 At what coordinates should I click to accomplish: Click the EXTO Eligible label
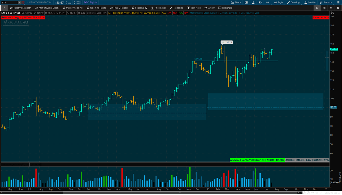(x=90, y=2)
